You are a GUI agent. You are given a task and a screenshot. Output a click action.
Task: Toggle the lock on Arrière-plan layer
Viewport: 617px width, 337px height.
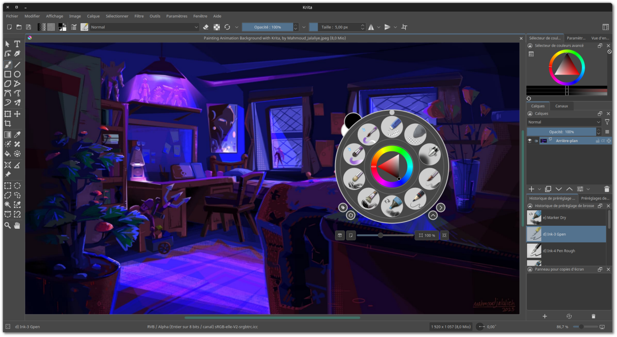[x=598, y=141]
